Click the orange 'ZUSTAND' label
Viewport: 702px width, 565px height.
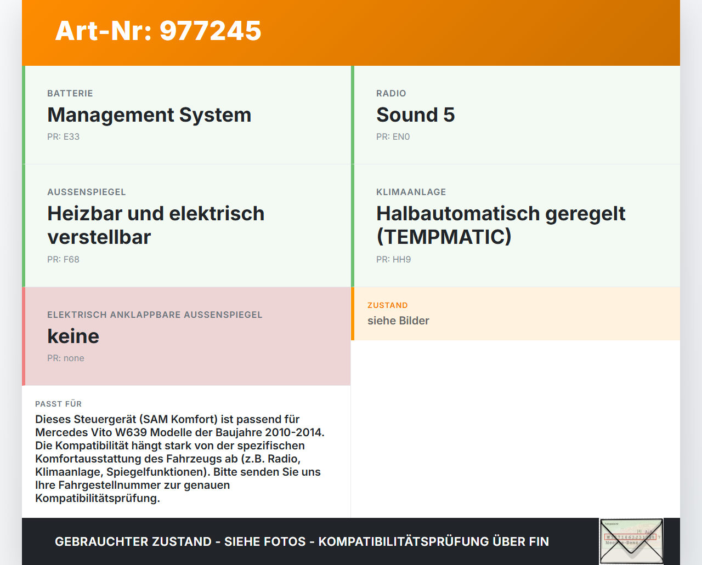388,305
